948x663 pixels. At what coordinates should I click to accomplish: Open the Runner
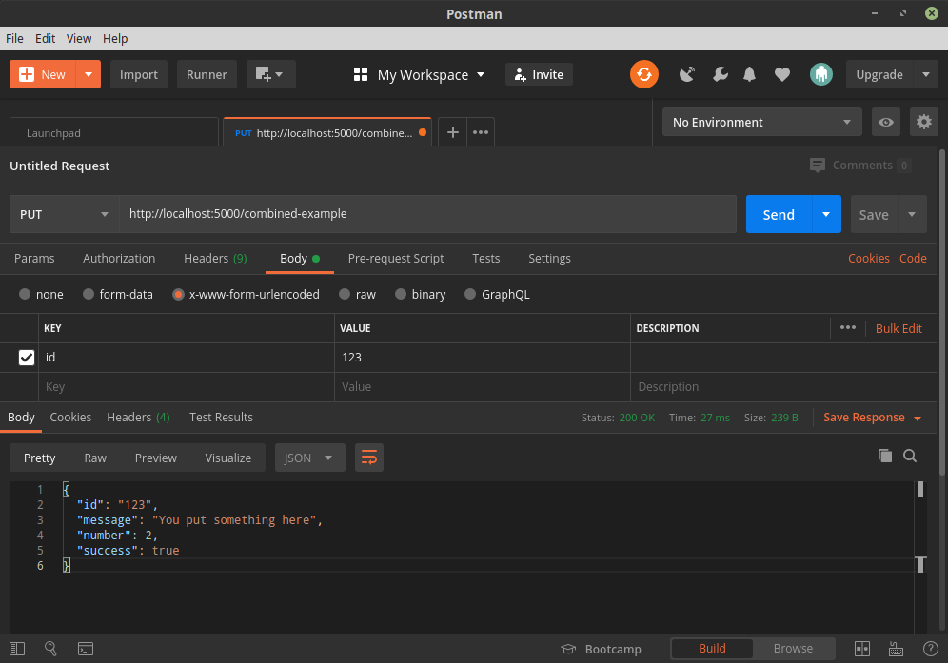coord(207,74)
